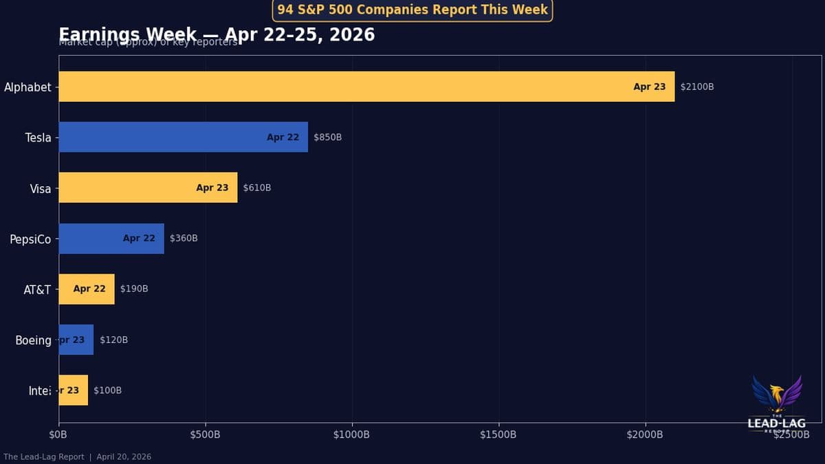The image size is (825, 464).
Task: Click the "$500B" x-axis tick label
Action: [206, 434]
